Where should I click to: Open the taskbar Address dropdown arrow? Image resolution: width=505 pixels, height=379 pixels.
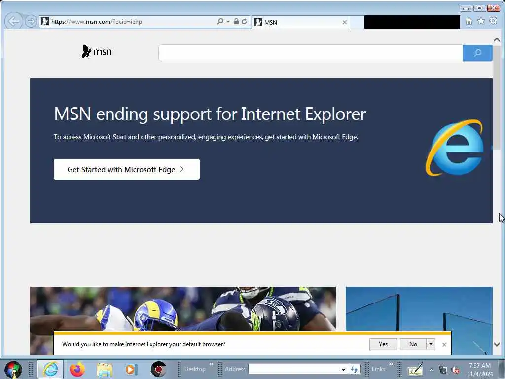(344, 369)
